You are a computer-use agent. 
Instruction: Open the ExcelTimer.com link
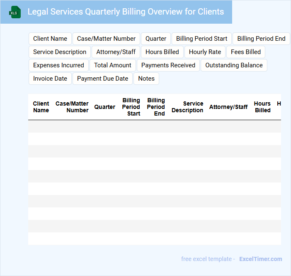pos(260,259)
